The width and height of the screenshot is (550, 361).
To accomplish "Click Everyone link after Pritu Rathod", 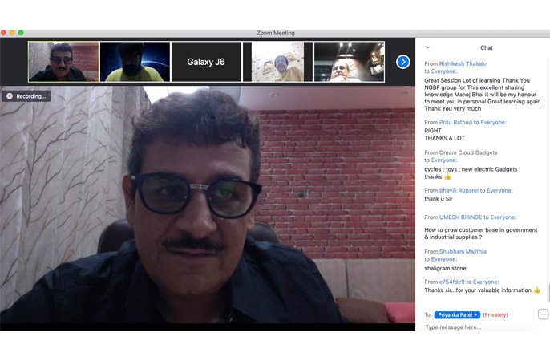I will pos(493,122).
